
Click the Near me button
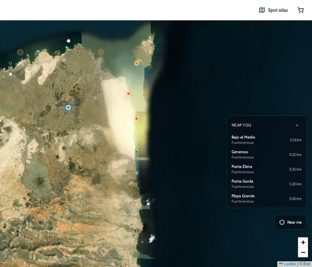290,222
